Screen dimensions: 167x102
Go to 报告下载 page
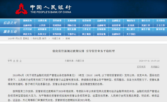[146, 29]
